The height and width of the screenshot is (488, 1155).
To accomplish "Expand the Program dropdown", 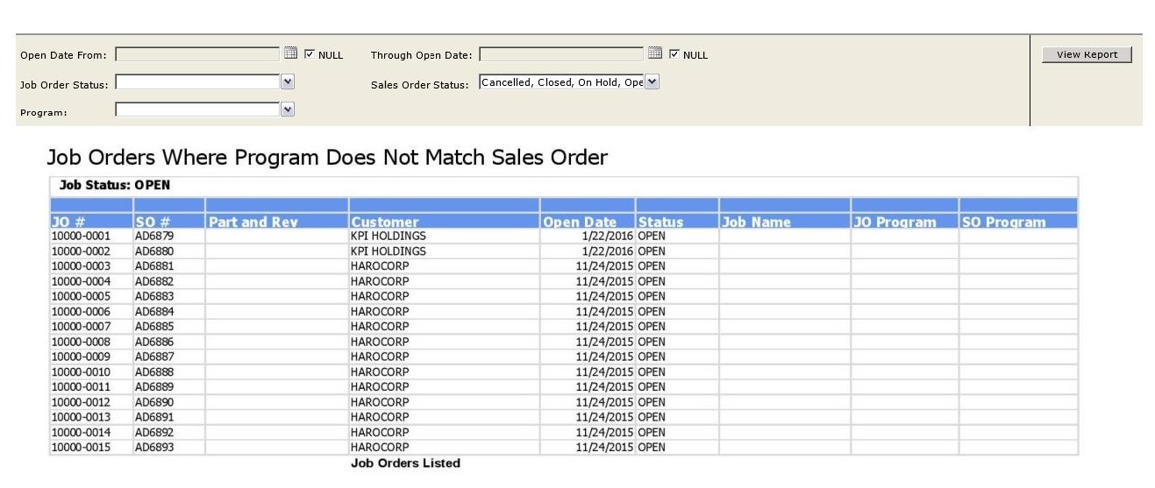I will tap(288, 110).
